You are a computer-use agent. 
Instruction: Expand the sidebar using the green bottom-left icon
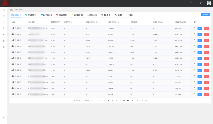tap(3, 117)
